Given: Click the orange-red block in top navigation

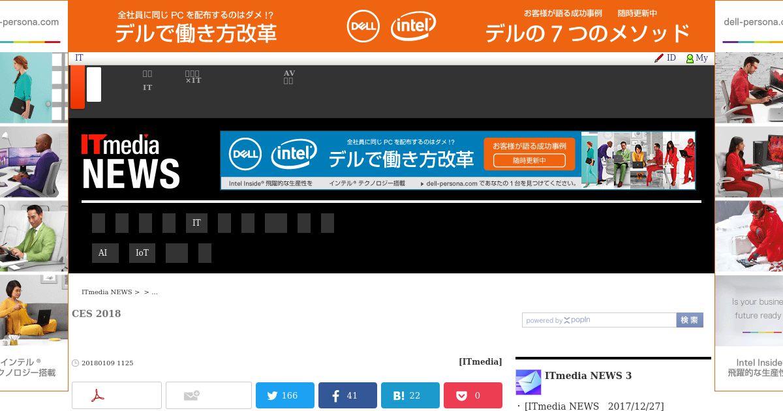Looking at the screenshot, I should pos(78,87).
